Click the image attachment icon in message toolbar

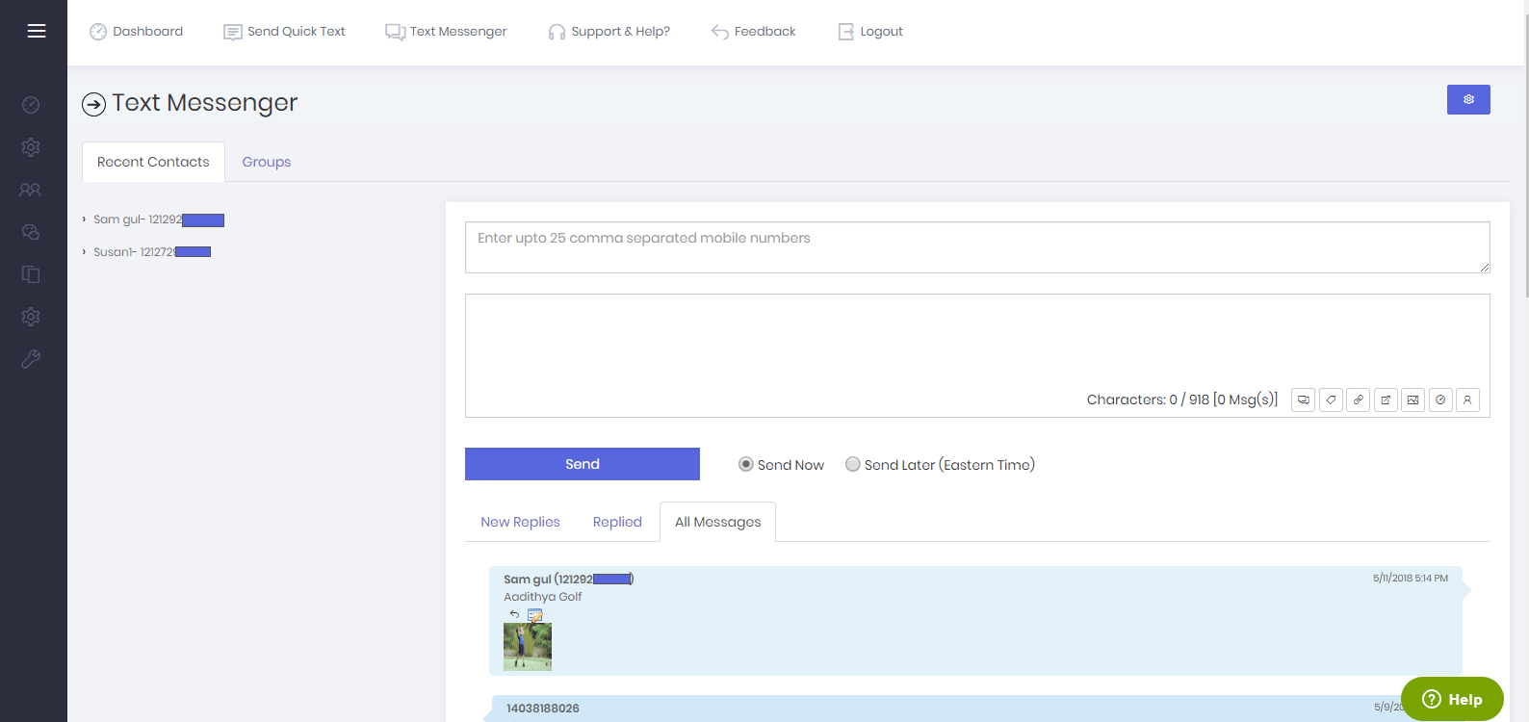tap(1412, 400)
